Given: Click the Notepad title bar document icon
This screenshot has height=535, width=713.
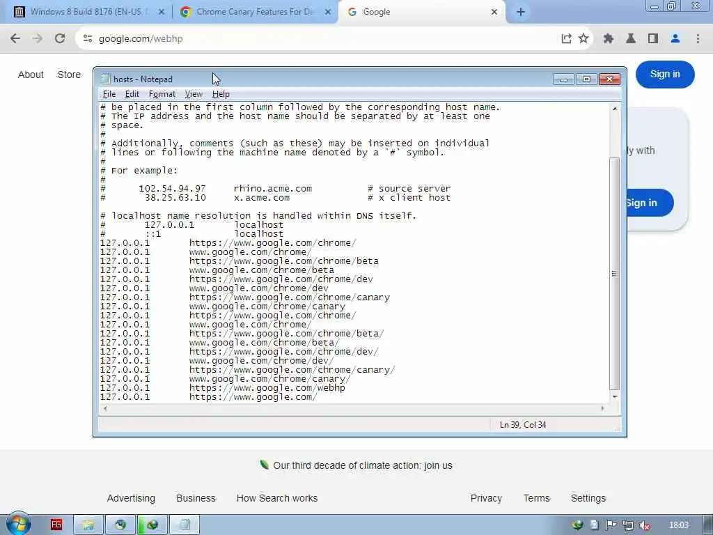Looking at the screenshot, I should tap(106, 79).
